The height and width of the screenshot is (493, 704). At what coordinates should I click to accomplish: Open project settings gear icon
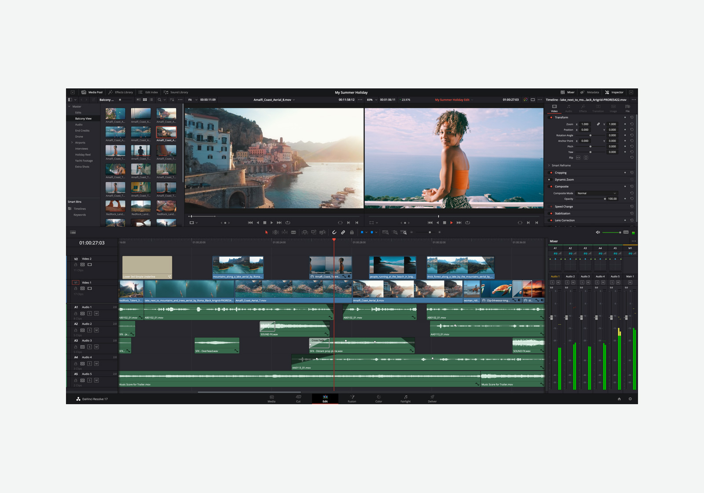coord(630,399)
